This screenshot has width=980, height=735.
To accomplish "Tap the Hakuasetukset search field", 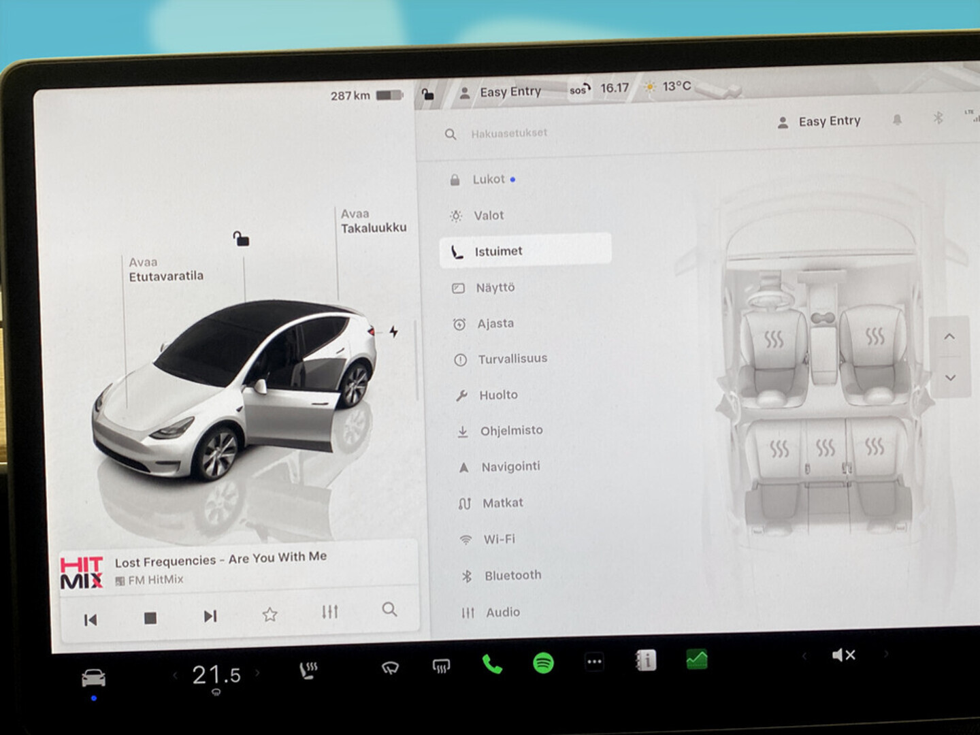I will point(509,133).
